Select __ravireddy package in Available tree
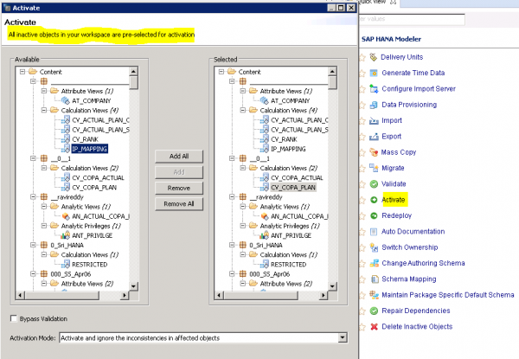Image resolution: width=519 pixels, height=359 pixels. pos(67,197)
